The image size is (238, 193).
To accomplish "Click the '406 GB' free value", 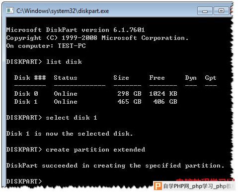I will coord(165,102).
